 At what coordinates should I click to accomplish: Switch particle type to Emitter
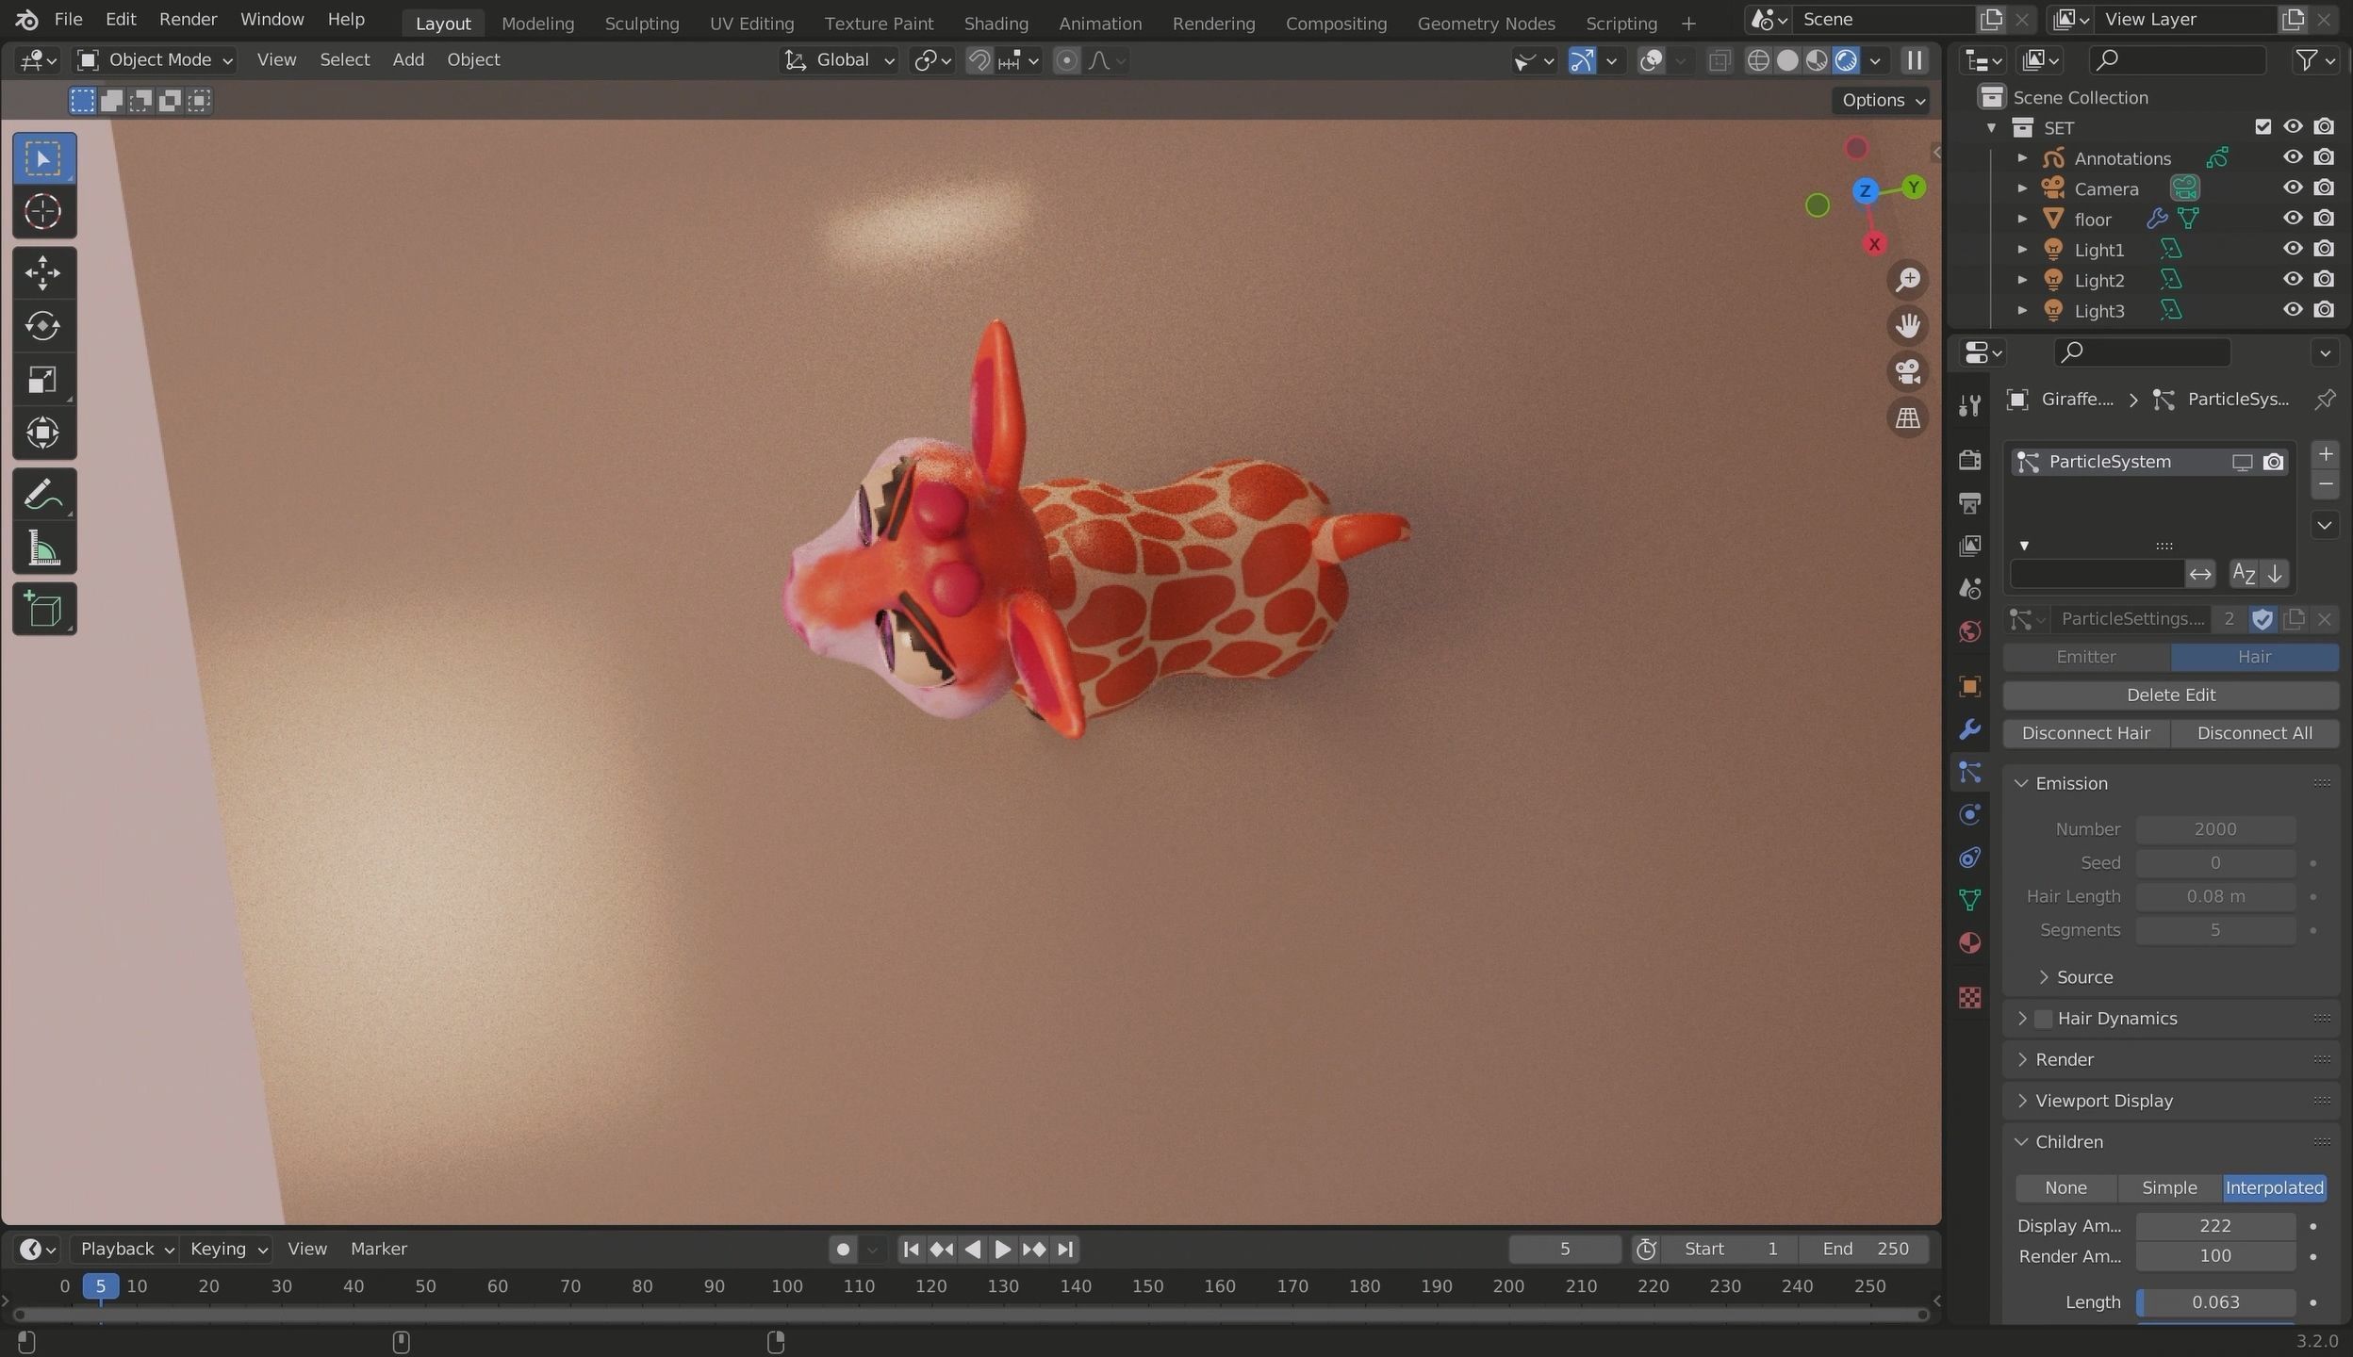(x=2086, y=657)
